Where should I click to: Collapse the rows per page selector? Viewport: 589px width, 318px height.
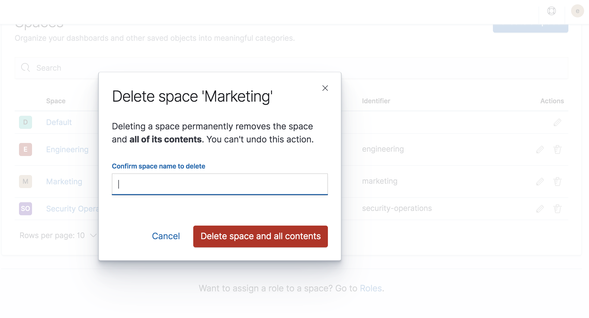click(x=93, y=235)
